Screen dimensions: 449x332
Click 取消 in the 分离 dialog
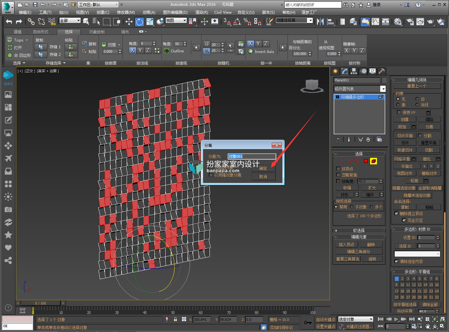click(263, 177)
